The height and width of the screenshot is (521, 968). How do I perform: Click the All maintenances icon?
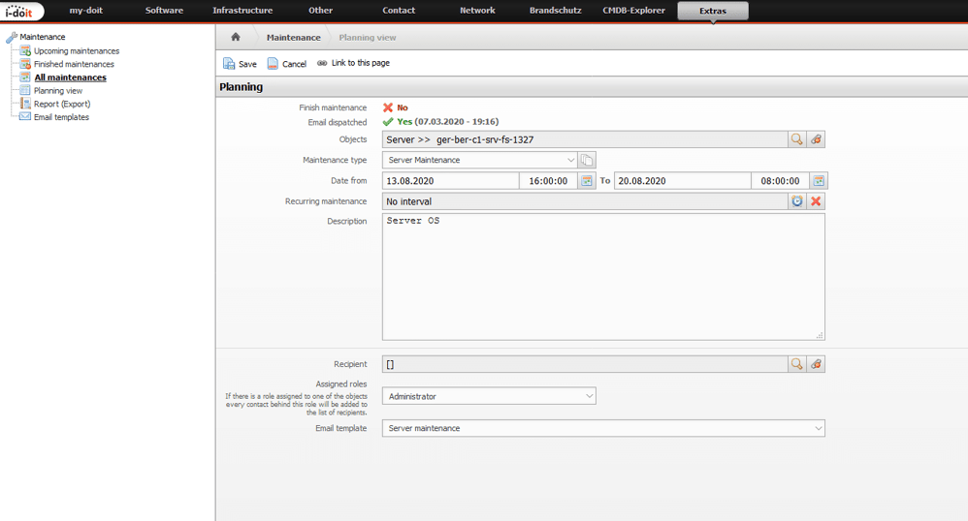(25, 77)
